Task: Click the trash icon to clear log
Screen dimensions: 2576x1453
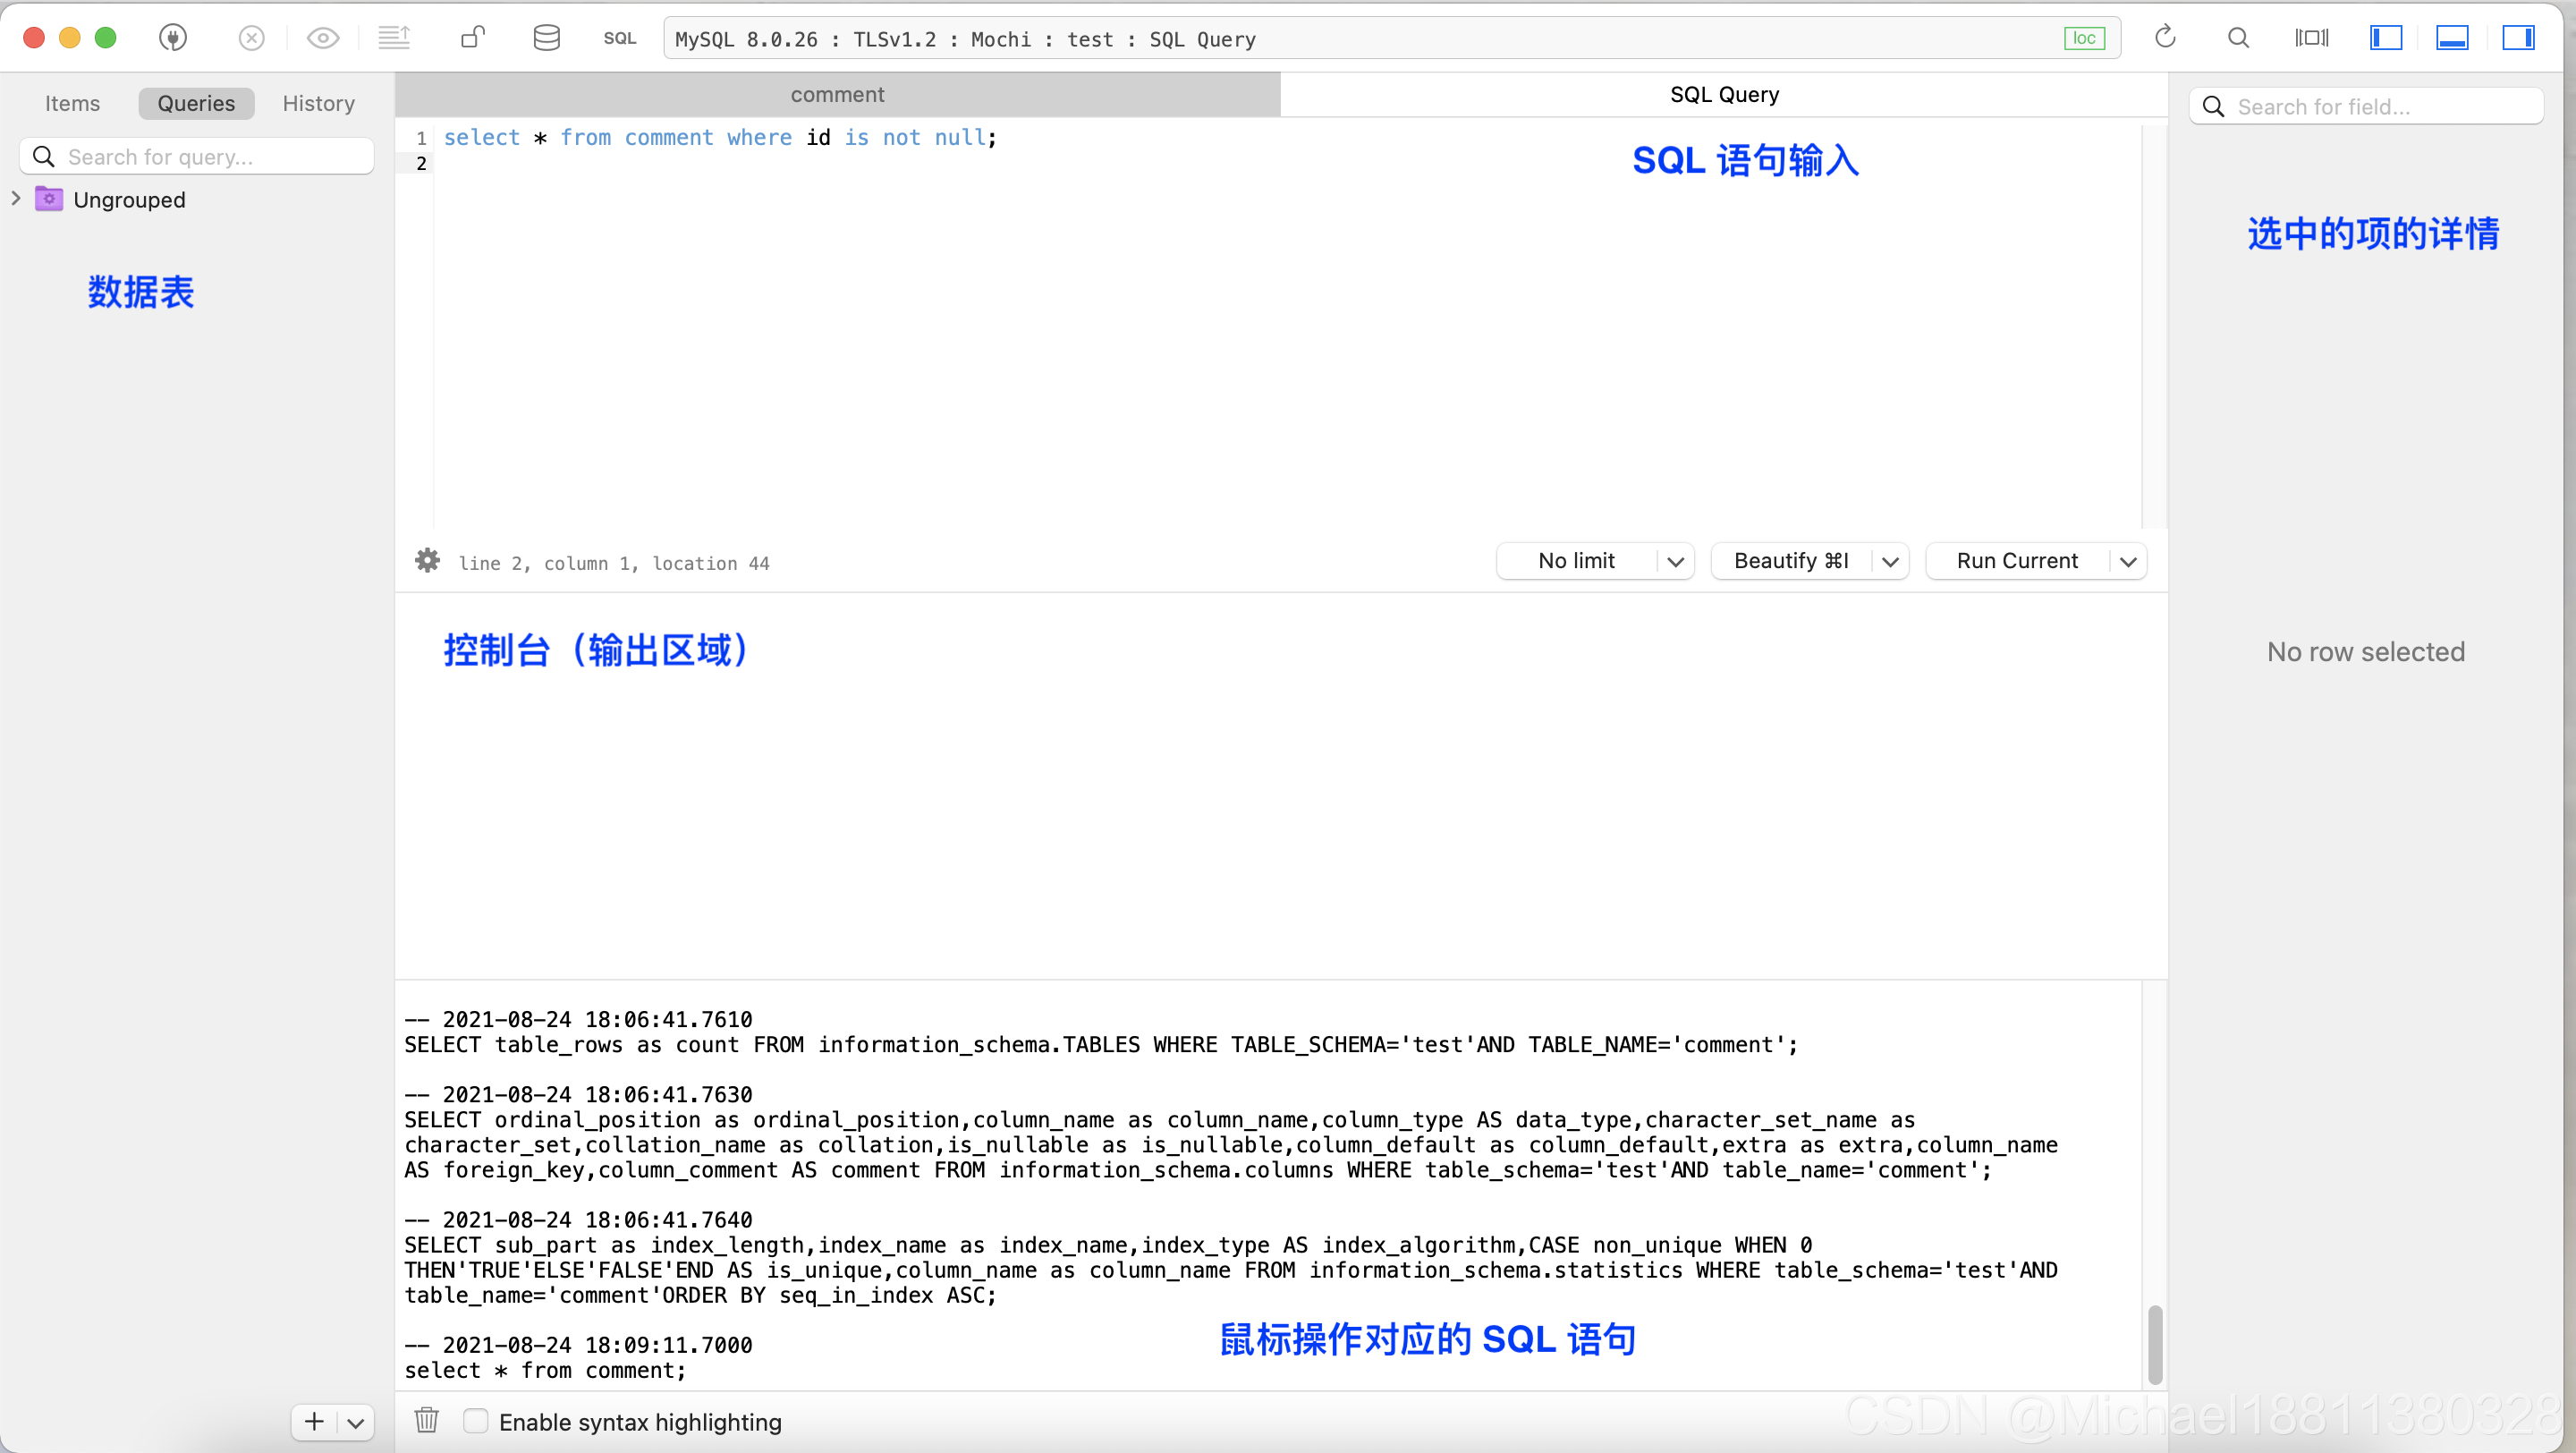Action: 427,1420
